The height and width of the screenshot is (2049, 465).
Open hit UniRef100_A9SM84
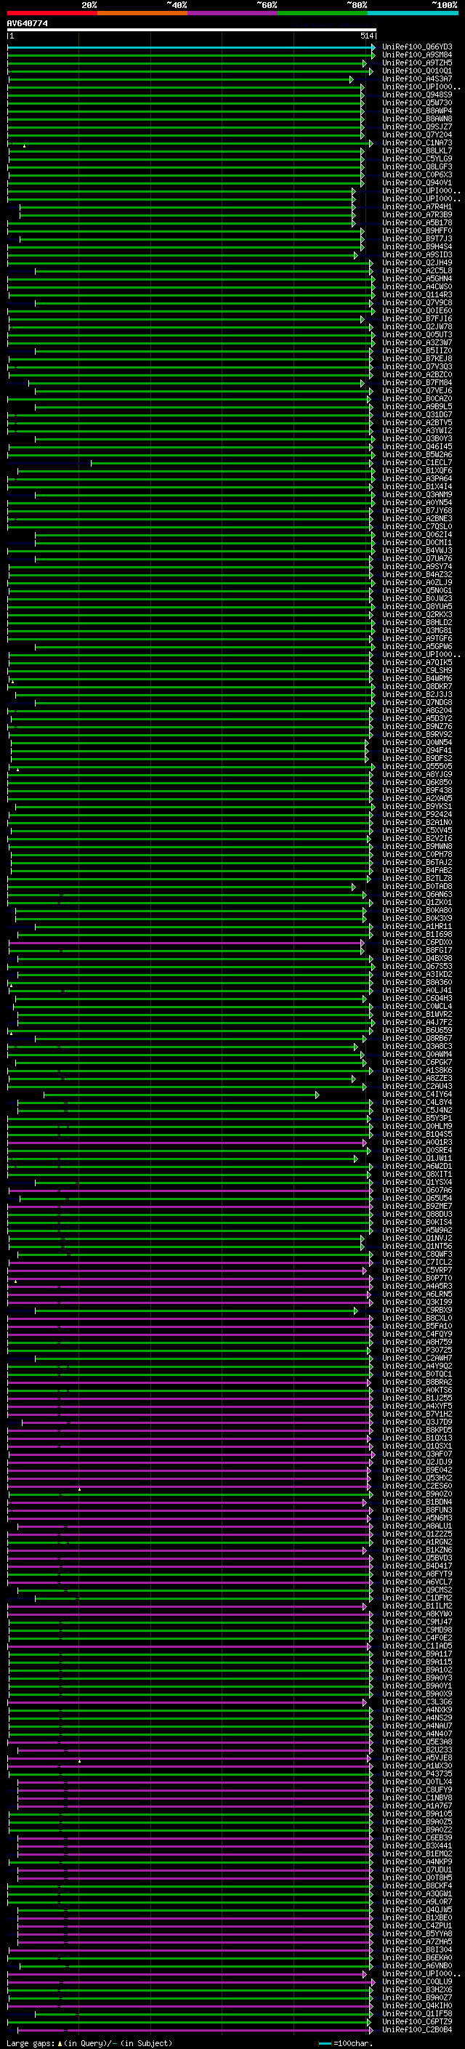coord(417,55)
